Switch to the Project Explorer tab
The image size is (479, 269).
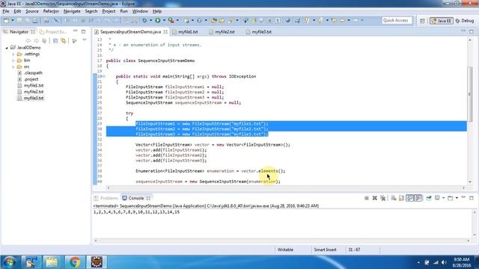(x=53, y=31)
